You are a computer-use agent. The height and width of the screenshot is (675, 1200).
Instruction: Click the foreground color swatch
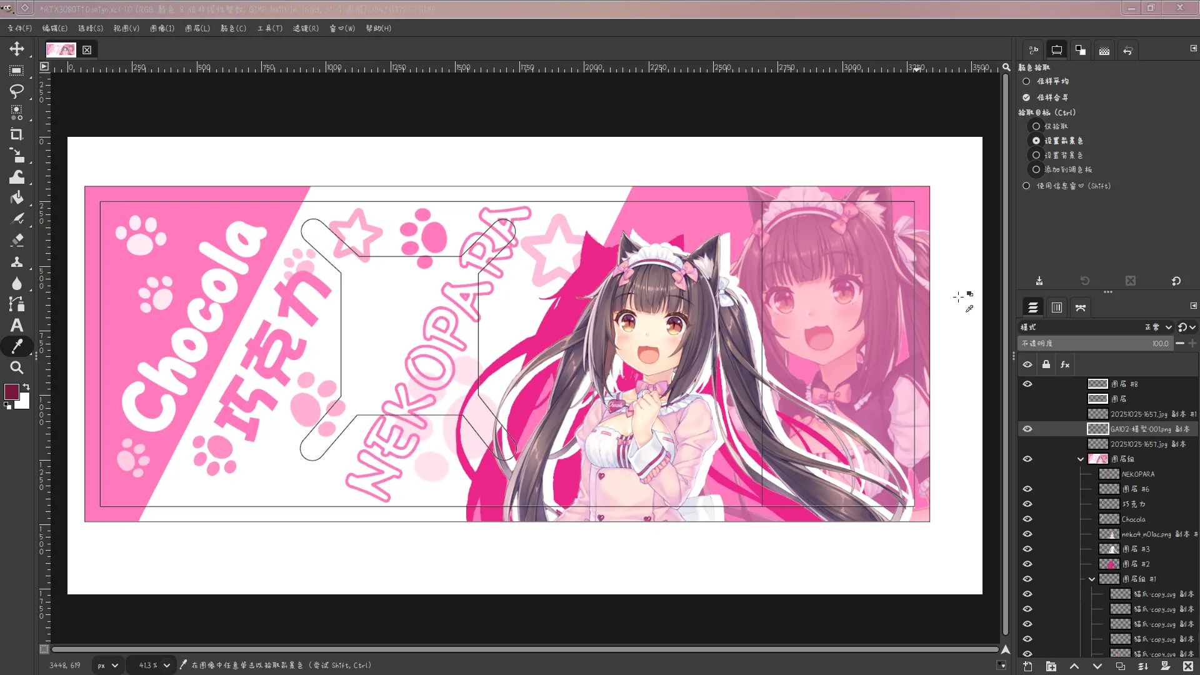tap(11, 391)
